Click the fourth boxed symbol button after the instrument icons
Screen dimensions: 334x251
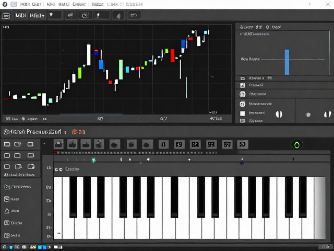tap(211, 144)
